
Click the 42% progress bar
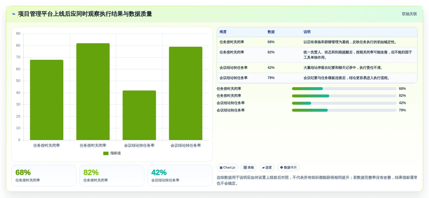344,103
